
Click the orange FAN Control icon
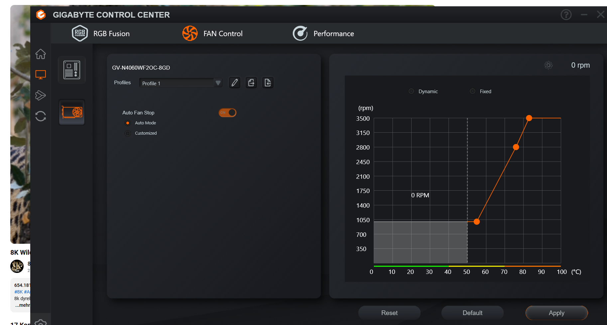click(190, 33)
